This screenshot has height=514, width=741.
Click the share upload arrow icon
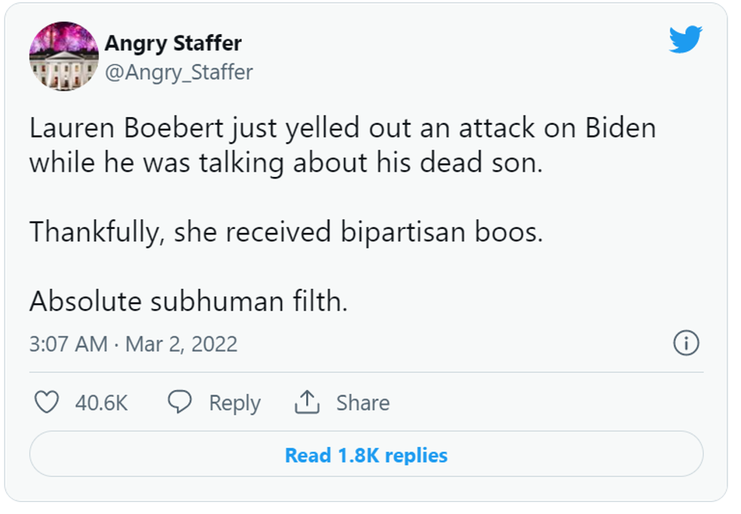pos(306,402)
